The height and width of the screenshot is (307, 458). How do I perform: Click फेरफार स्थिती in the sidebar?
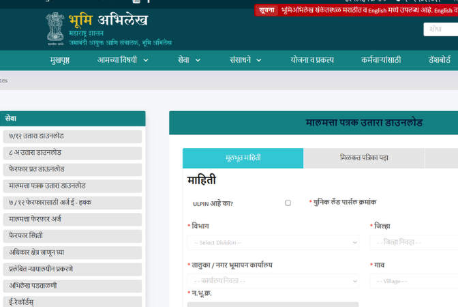click(72, 236)
